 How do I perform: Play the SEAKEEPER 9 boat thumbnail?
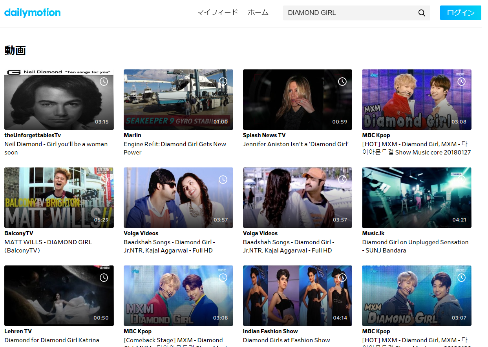click(x=178, y=100)
